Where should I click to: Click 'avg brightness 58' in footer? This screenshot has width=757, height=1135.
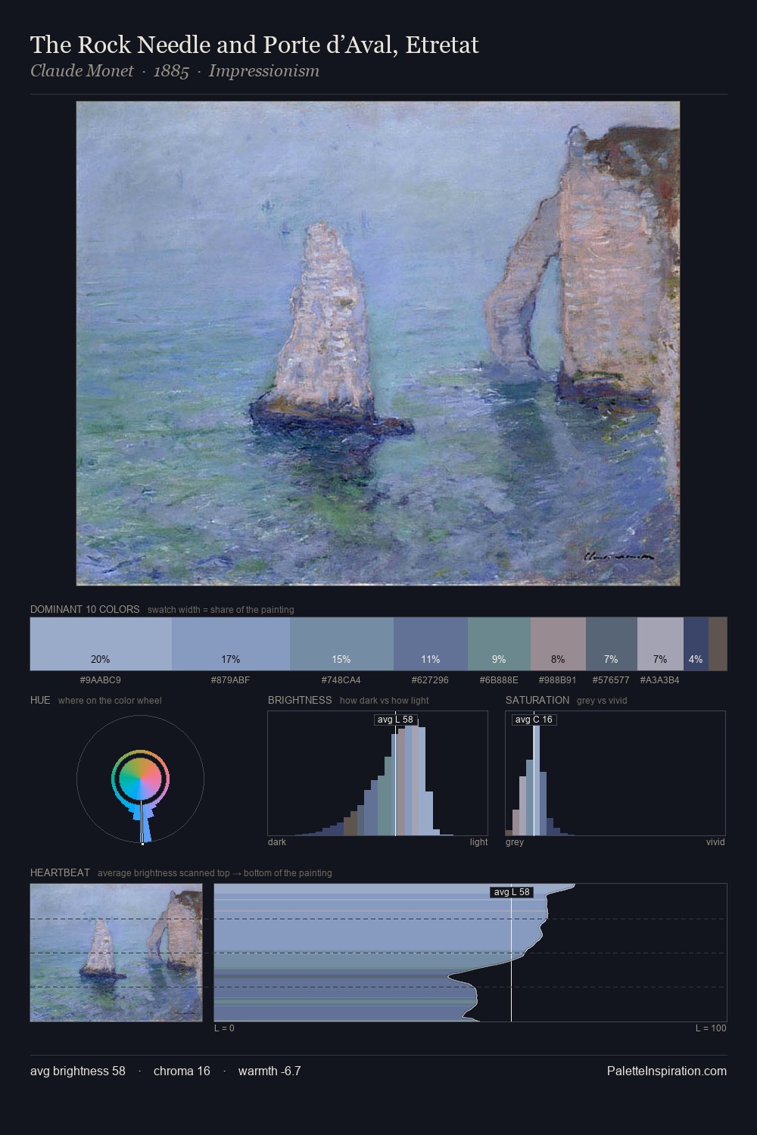pos(78,1071)
